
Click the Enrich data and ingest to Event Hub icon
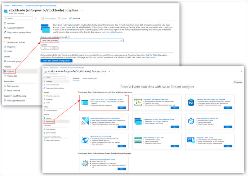(x=138, y=102)
